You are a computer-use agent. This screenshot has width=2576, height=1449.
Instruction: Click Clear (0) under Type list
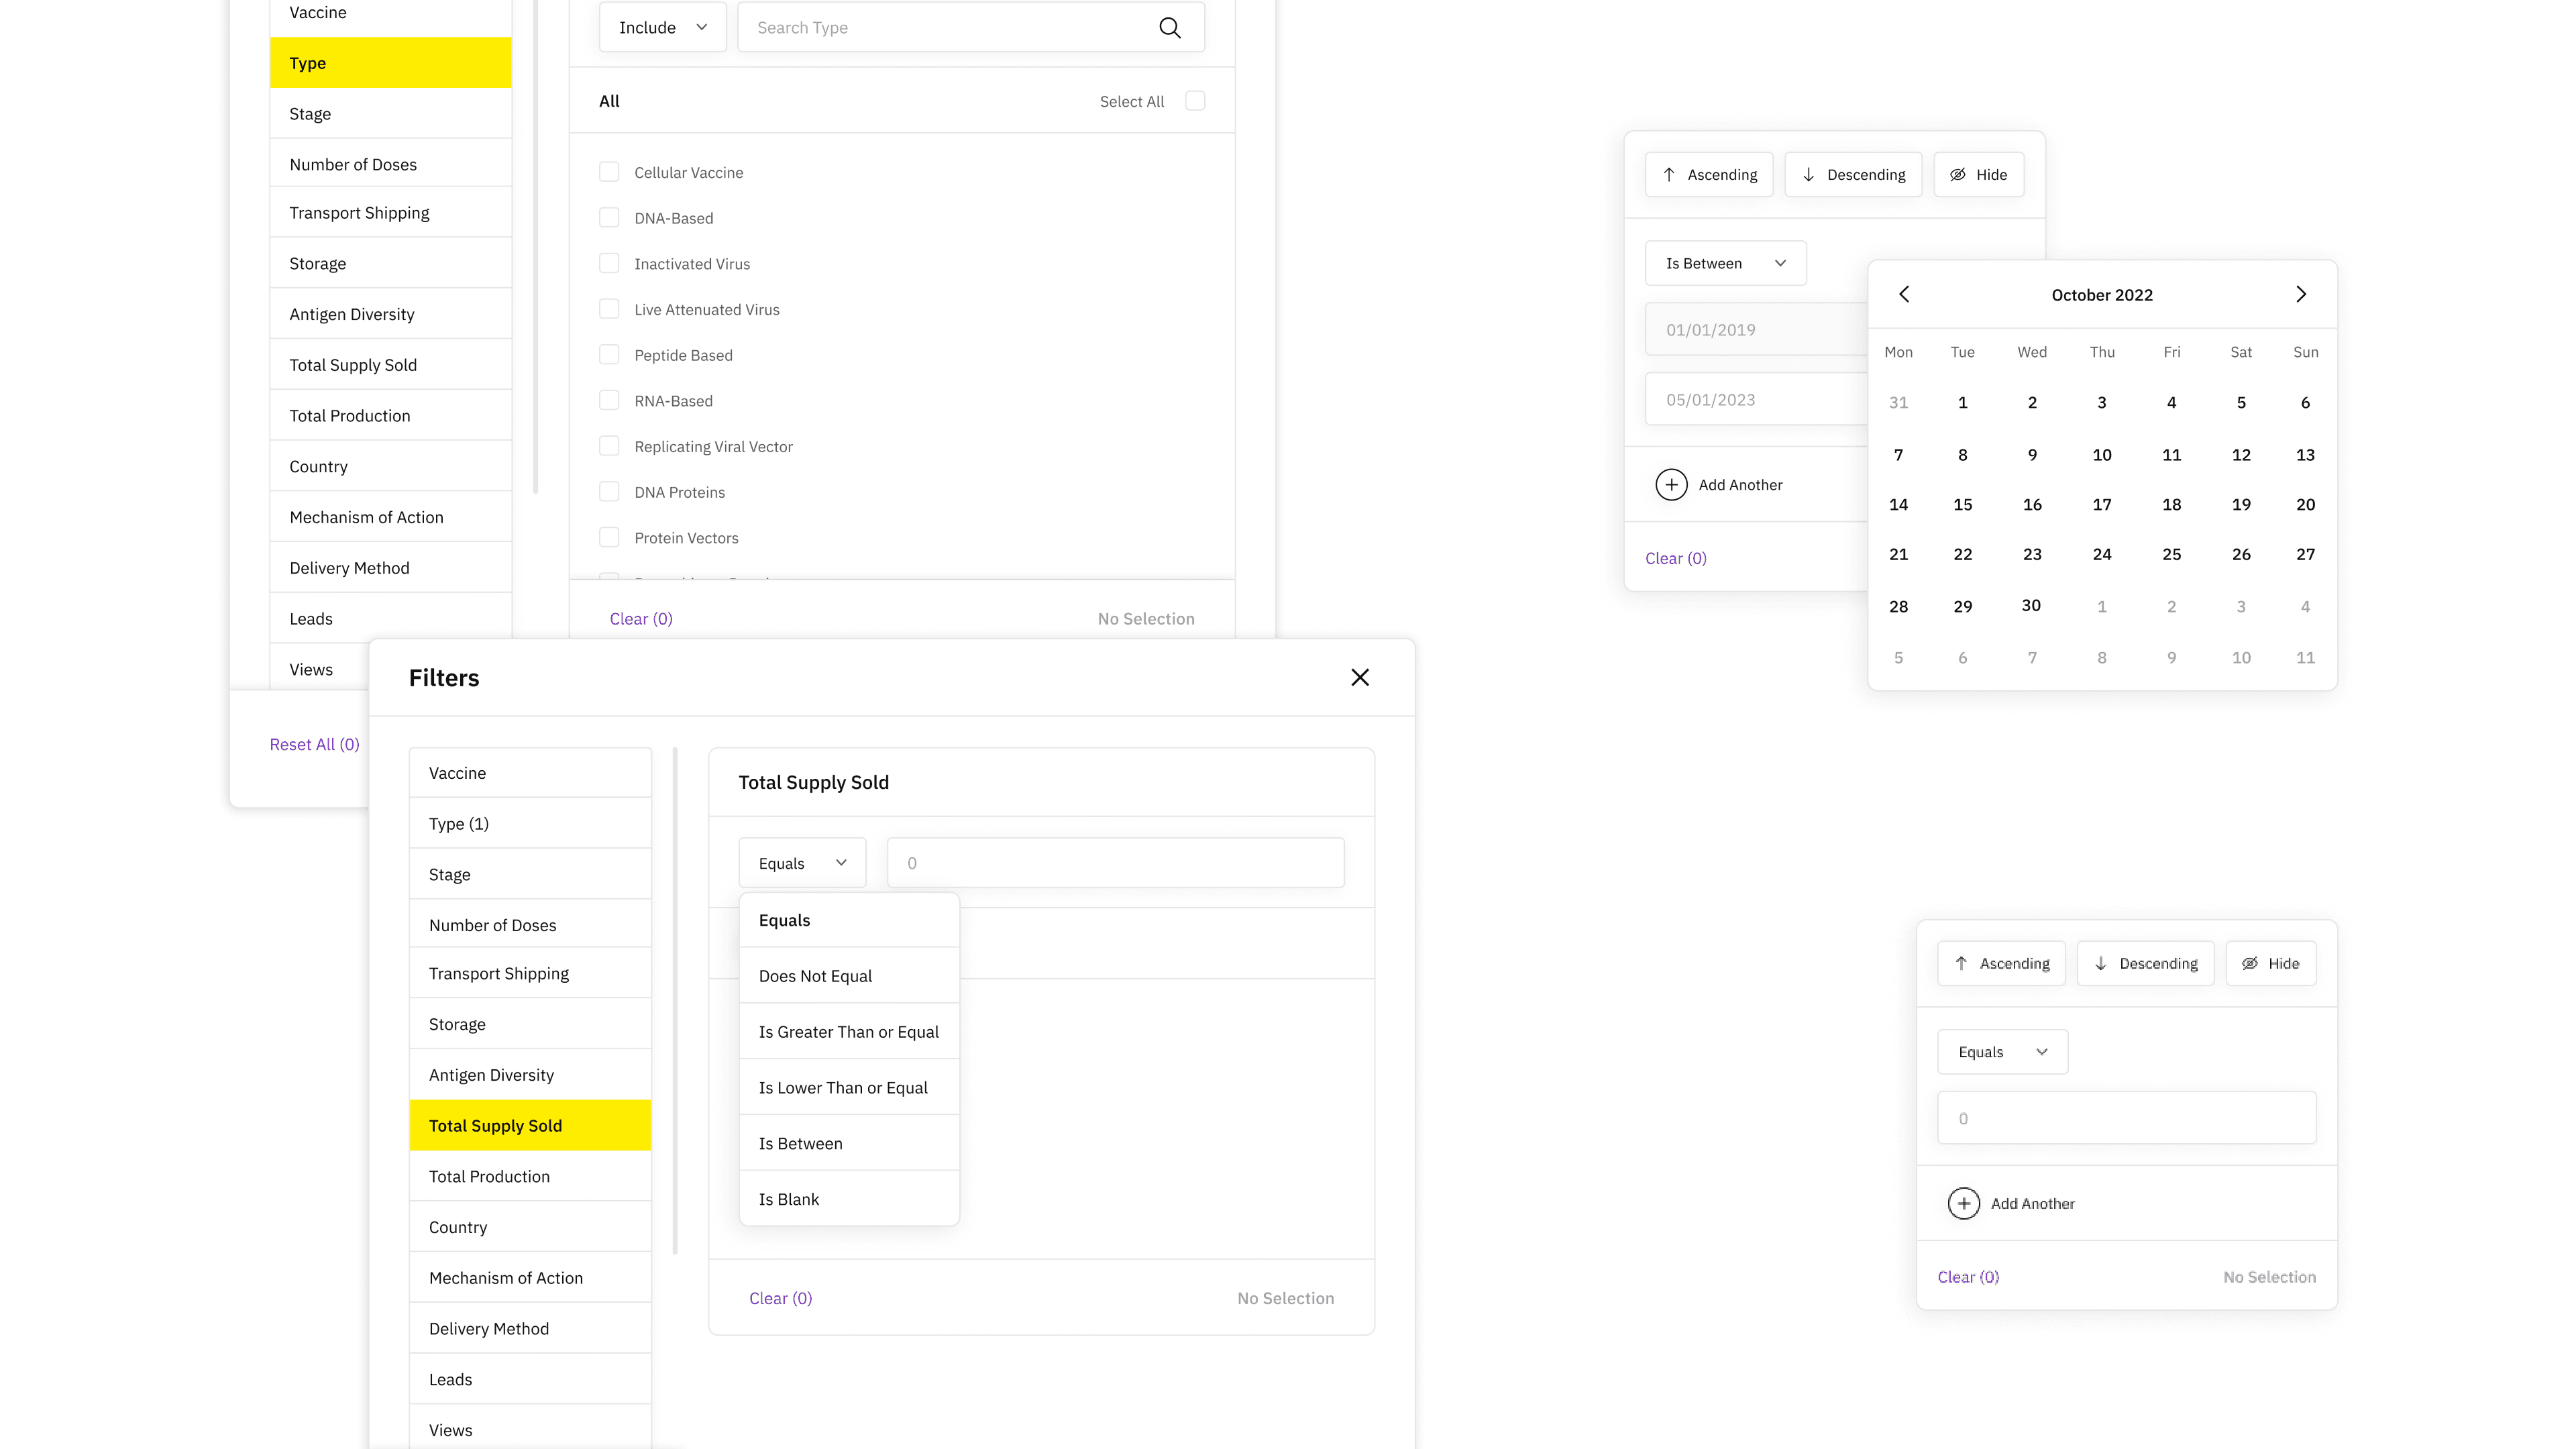pos(640,619)
